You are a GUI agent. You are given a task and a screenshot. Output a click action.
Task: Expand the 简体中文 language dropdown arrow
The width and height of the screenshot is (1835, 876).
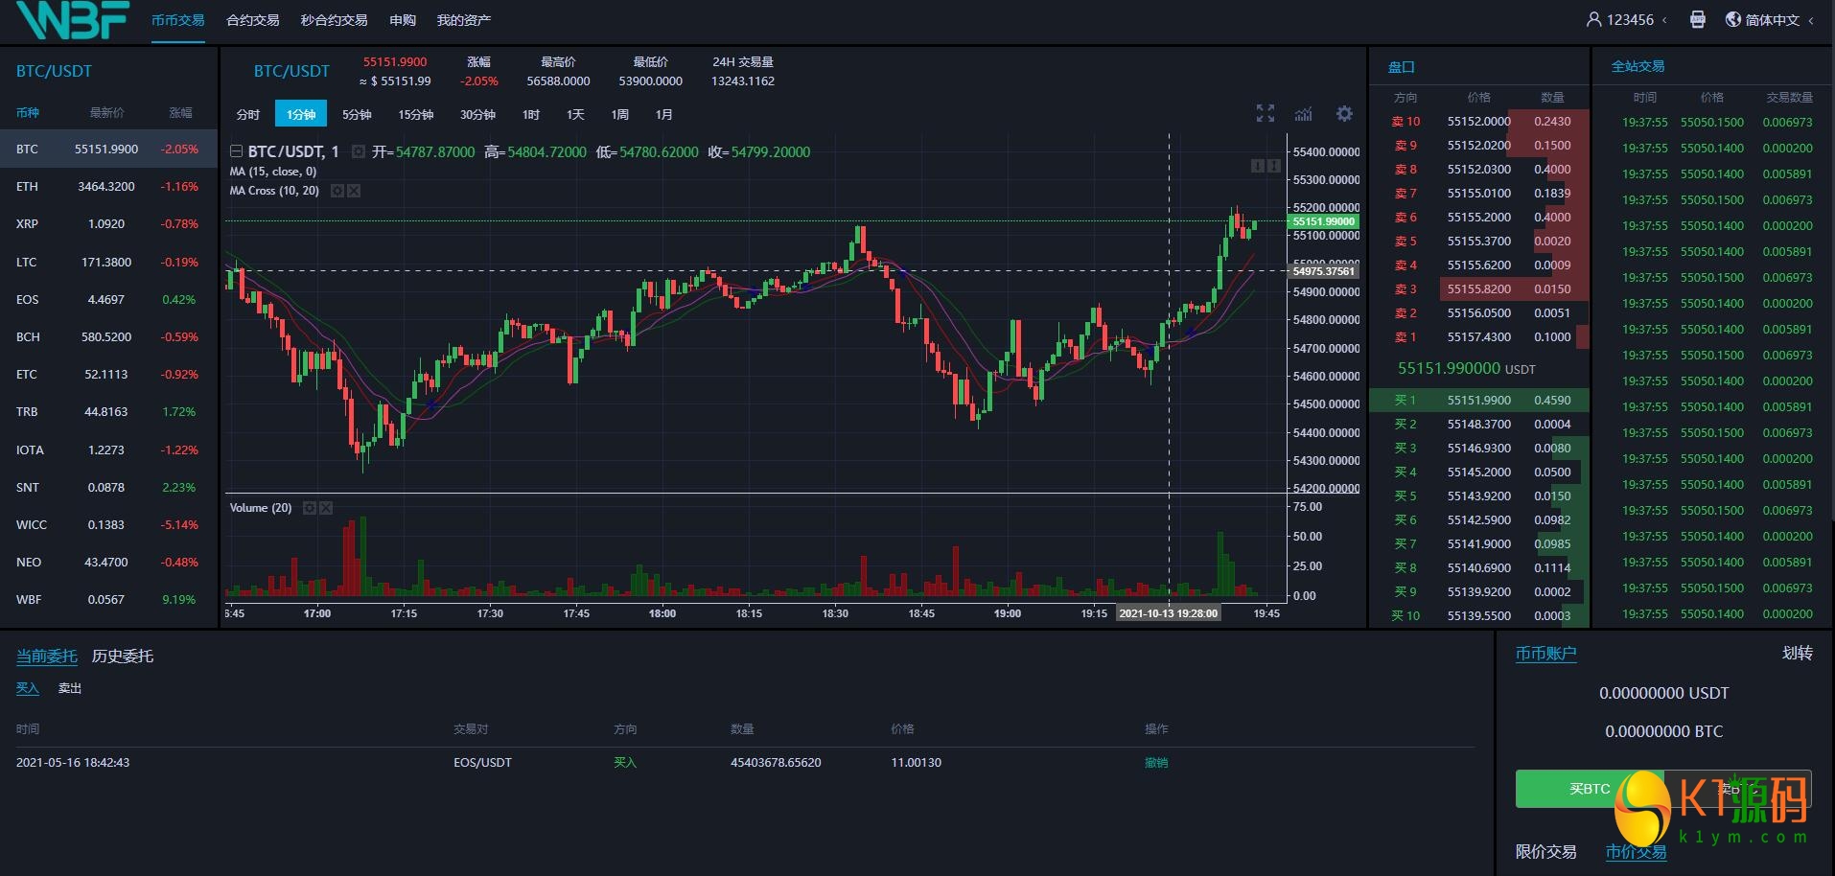pos(1811,20)
